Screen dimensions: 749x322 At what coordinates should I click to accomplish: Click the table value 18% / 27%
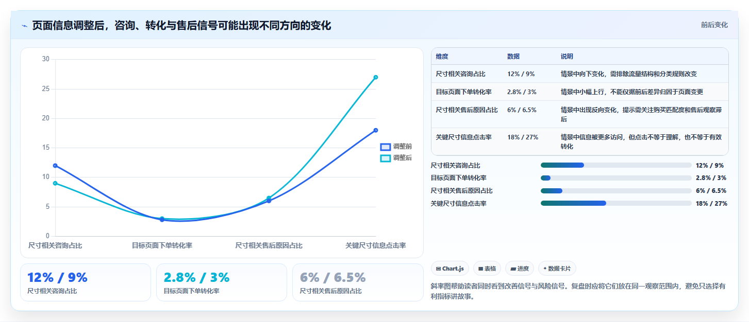(x=523, y=137)
